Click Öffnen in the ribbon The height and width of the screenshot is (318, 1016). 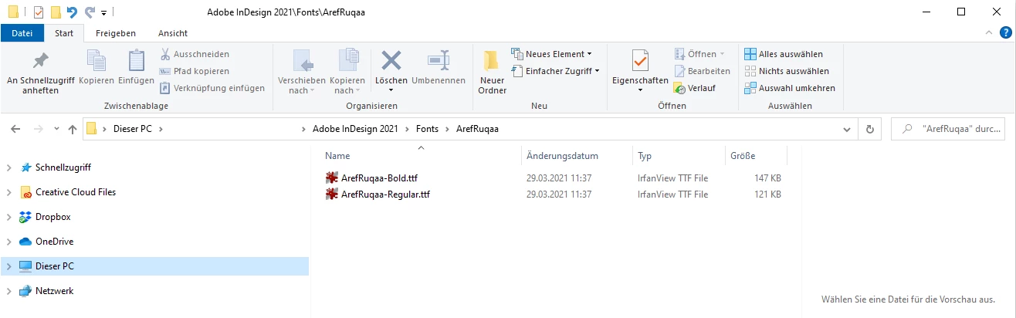[x=699, y=54]
